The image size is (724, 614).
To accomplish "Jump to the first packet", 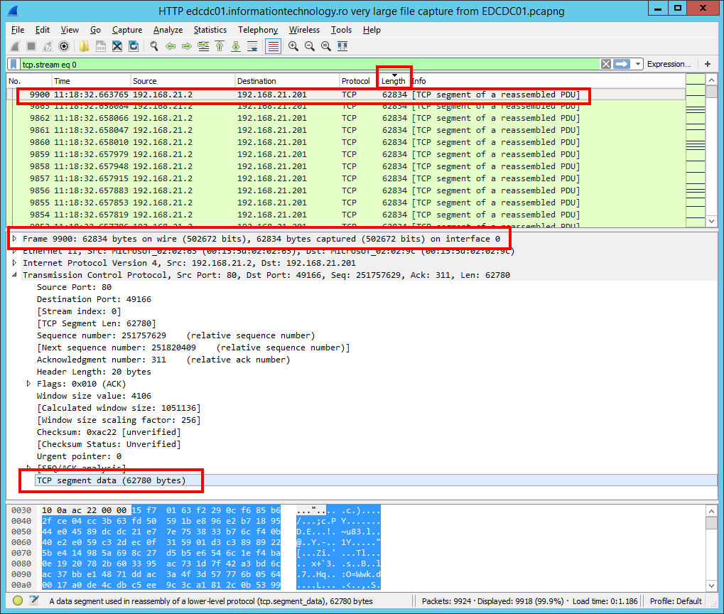I will [x=220, y=46].
